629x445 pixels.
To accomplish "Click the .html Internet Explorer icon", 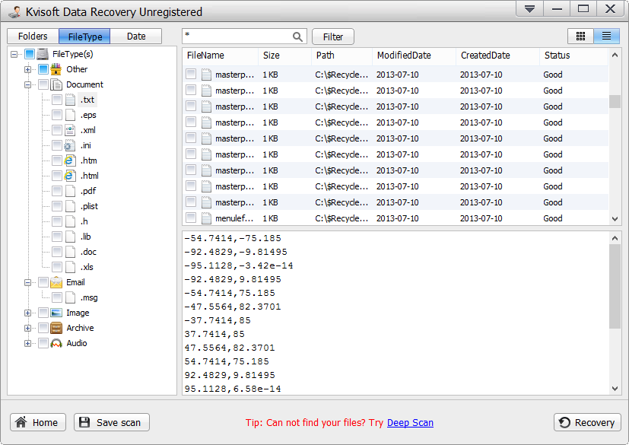I will tap(70, 176).
